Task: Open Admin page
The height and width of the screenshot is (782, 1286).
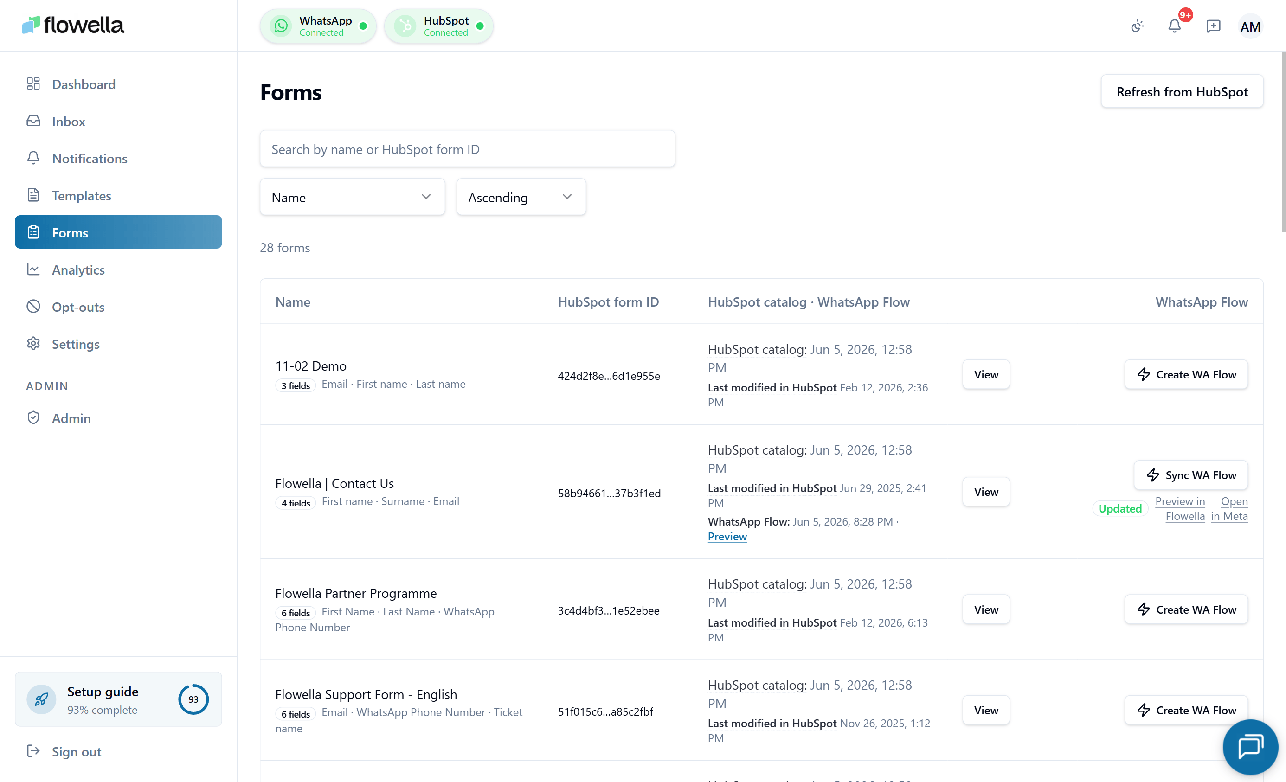Action: pos(118,417)
